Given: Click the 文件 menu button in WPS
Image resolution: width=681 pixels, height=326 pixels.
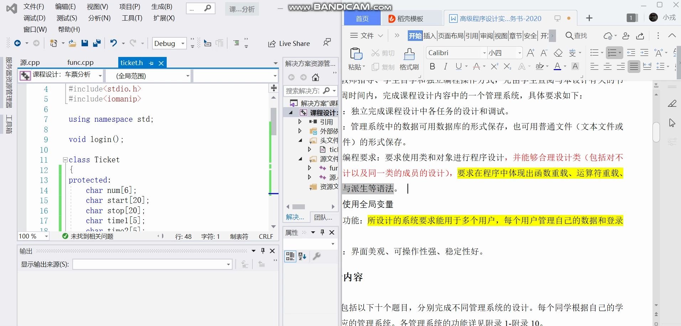Looking at the screenshot, I should 367,36.
